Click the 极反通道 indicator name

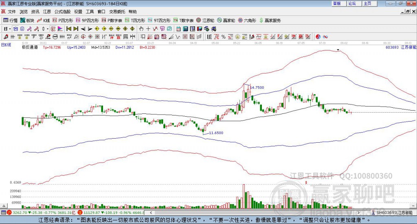pyautogui.click(x=30, y=47)
